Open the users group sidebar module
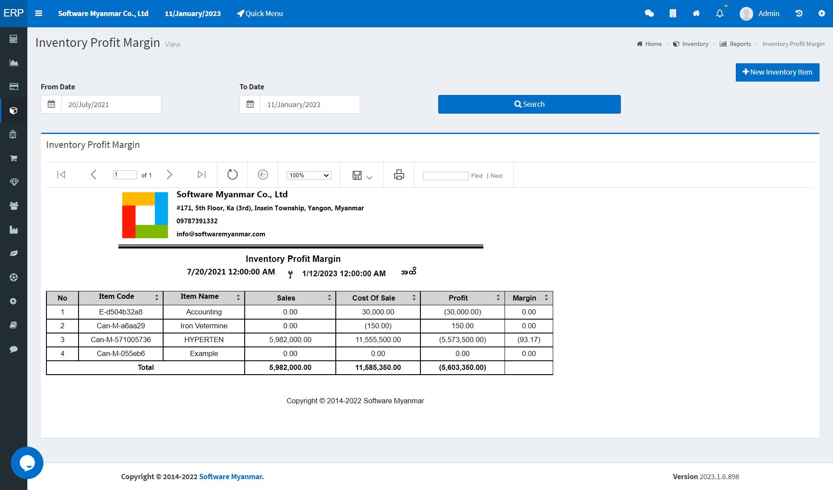 point(13,206)
